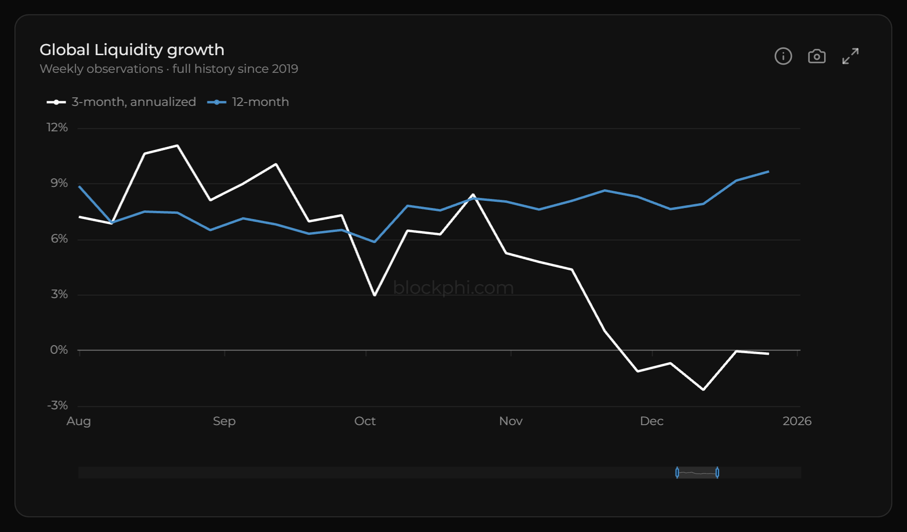Click subtitle 'Weekly observations · full history since 2019'
This screenshot has width=907, height=532.
click(x=169, y=69)
